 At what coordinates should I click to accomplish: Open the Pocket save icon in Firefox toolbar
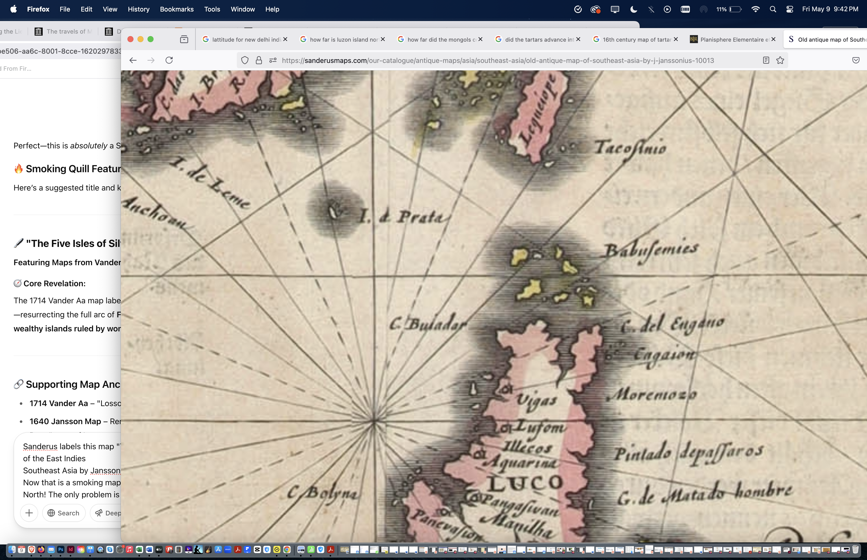(856, 60)
